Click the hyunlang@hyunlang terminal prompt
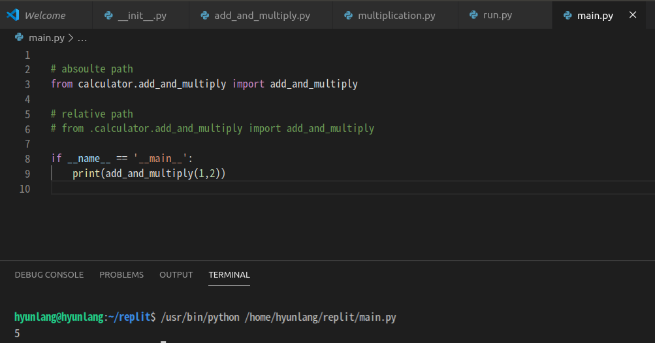The image size is (655, 343). 59,317
